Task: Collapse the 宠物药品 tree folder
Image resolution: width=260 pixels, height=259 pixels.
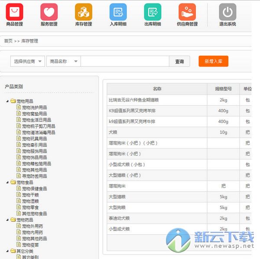Action: click(x=7, y=220)
